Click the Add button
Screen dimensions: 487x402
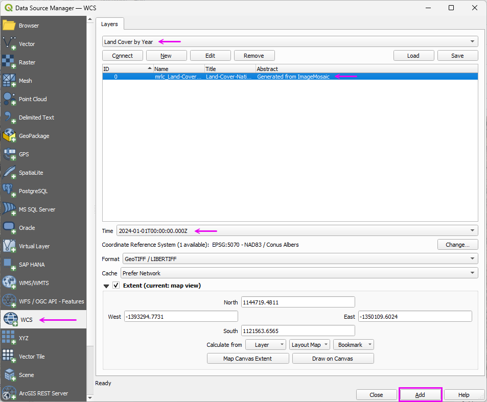point(420,395)
